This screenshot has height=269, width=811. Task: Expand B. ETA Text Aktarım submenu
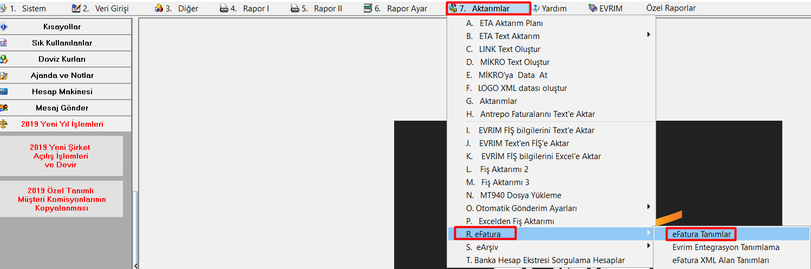point(551,36)
